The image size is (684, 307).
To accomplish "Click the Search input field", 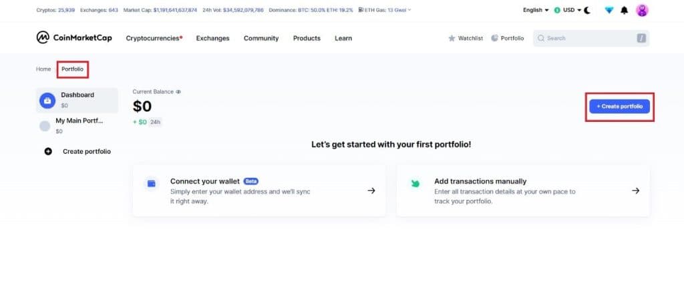I will (591, 38).
